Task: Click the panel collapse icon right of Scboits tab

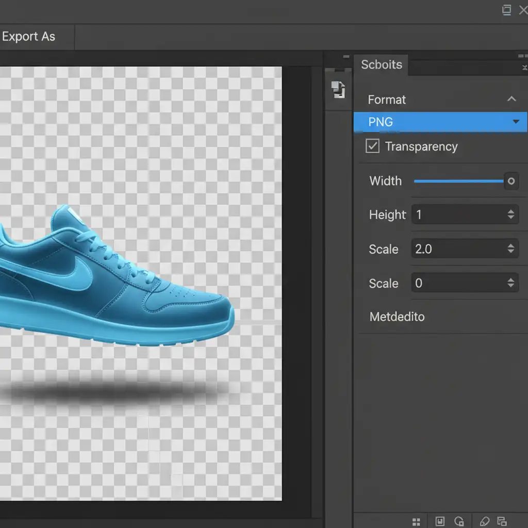Action: point(523,68)
